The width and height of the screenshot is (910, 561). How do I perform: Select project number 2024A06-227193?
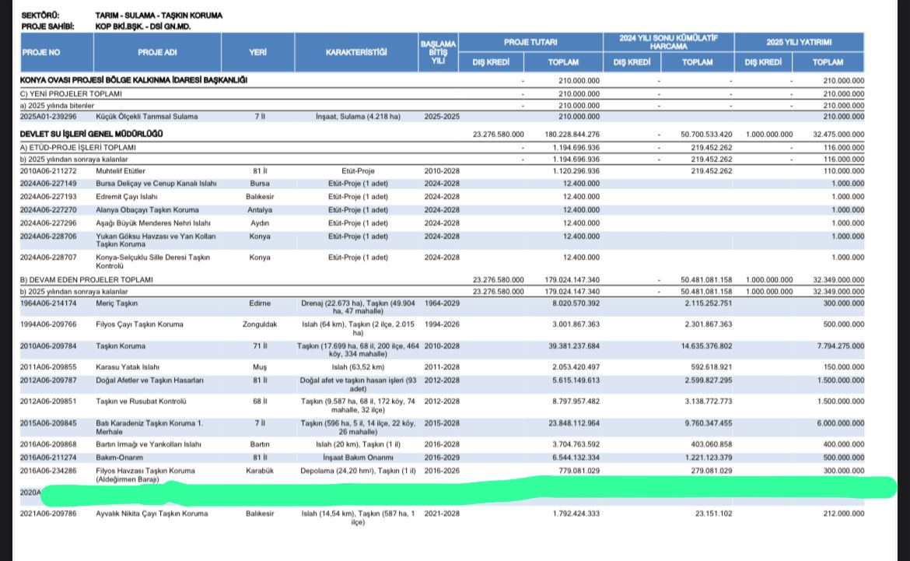[48, 197]
